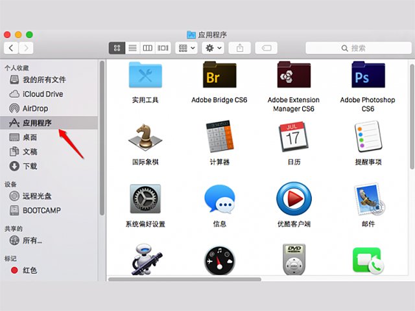Select the 日历 calendar app
415x311 pixels.
click(294, 137)
